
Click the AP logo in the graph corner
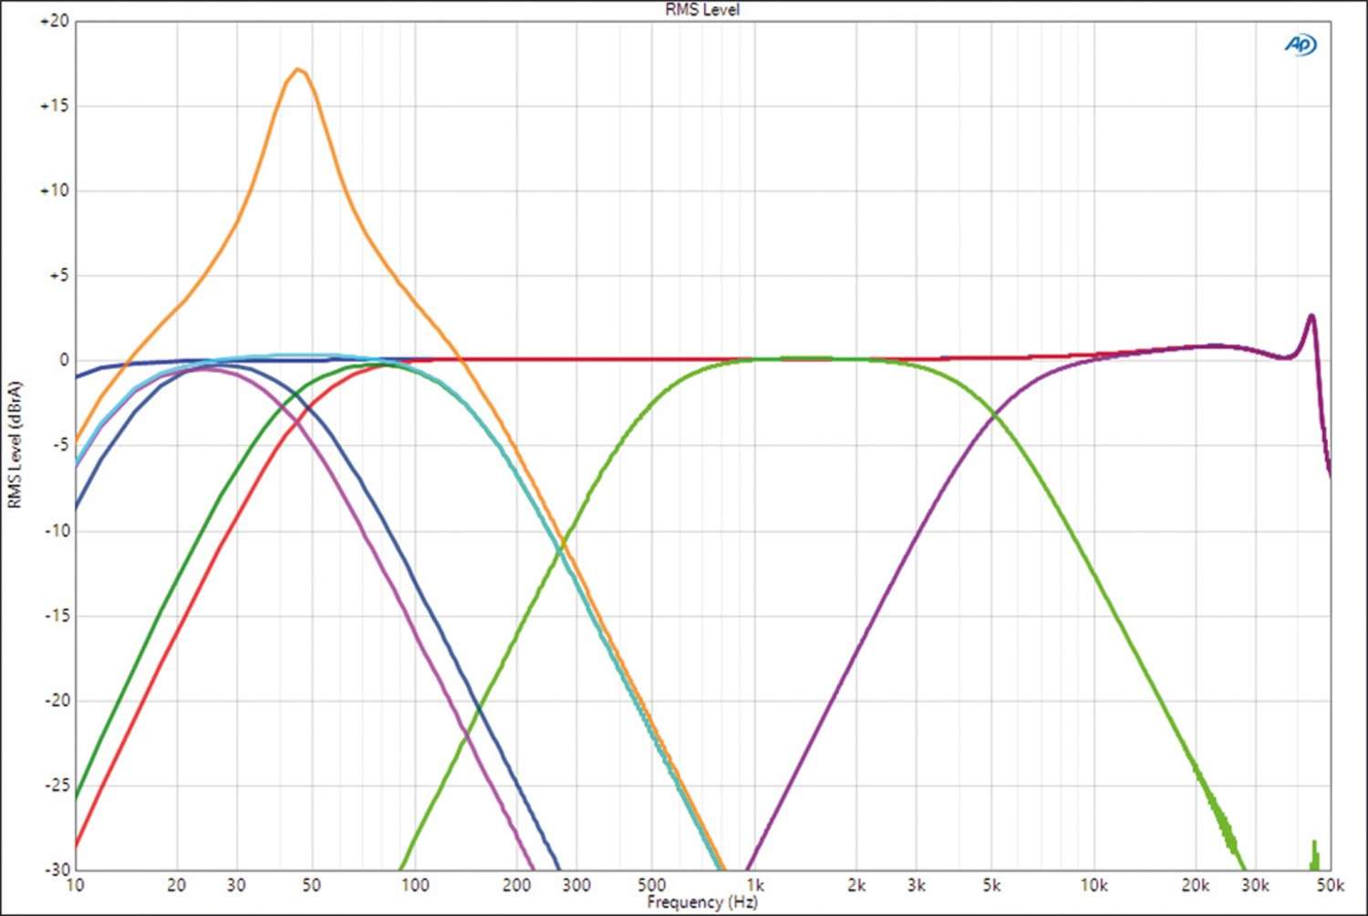tap(1301, 44)
